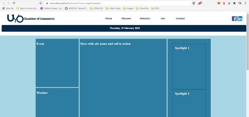Click the Brave Rewards triangle icon
The image size is (249, 117).
click(x=200, y=3)
